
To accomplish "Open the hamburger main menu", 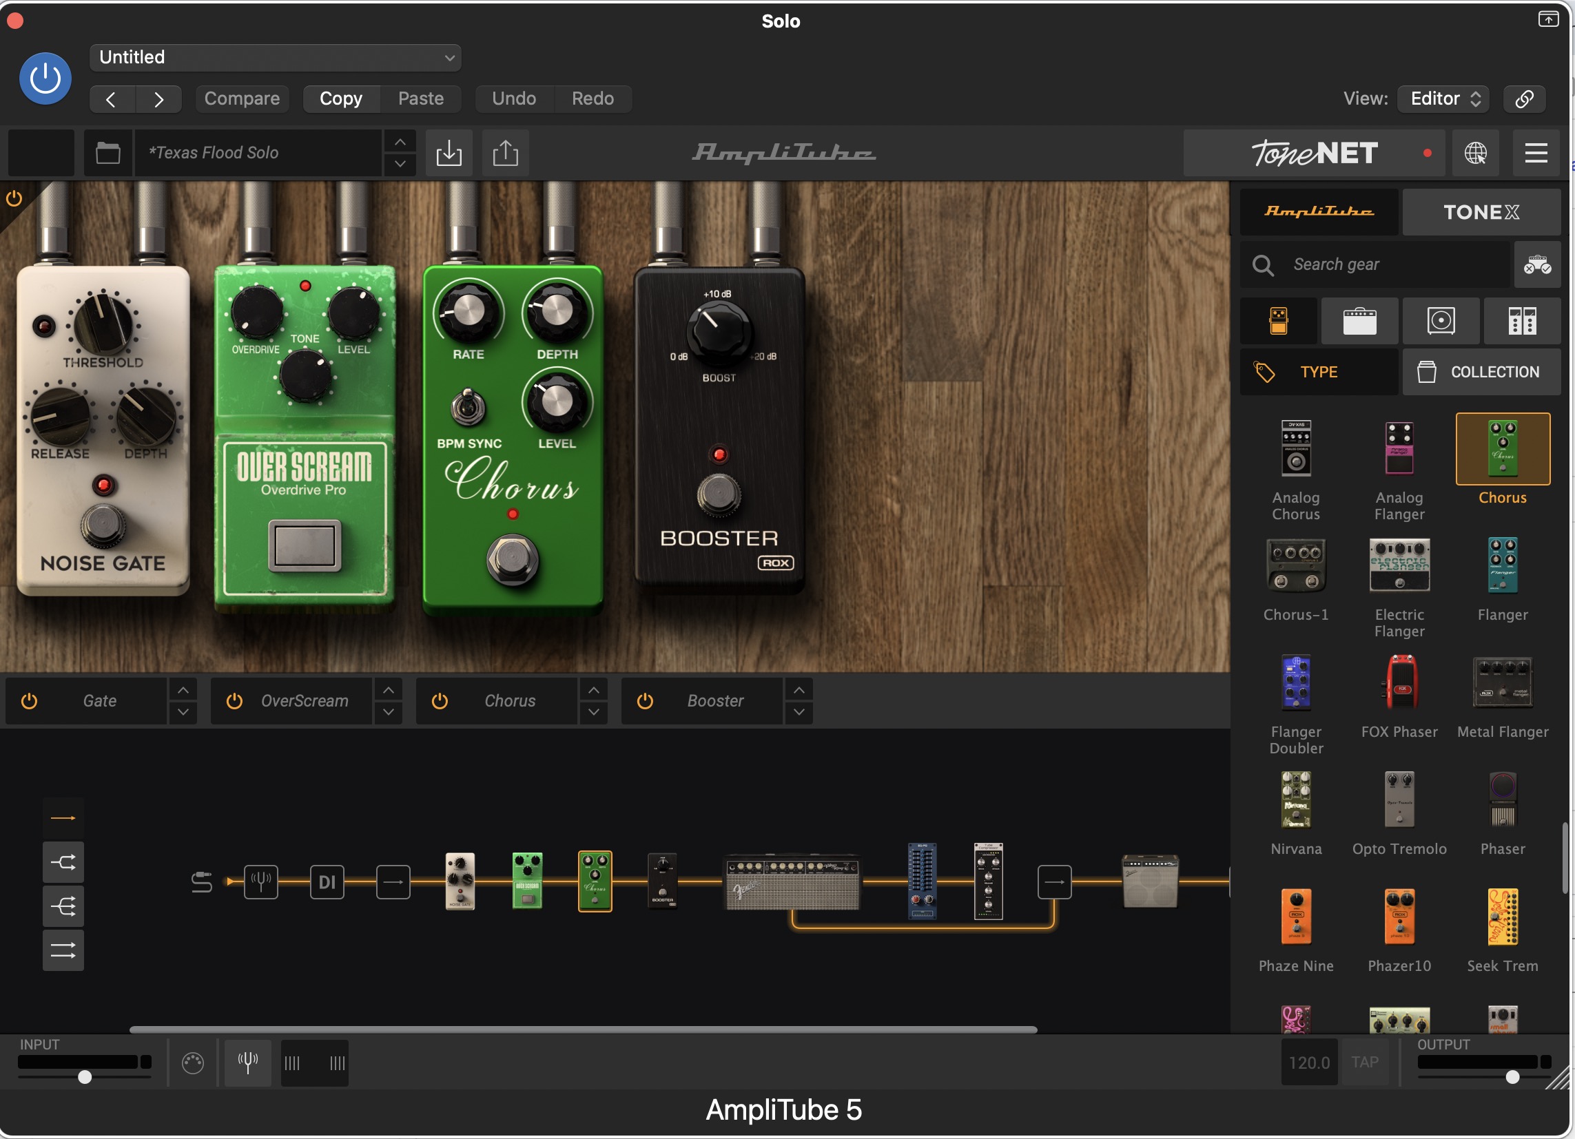I will (x=1536, y=153).
